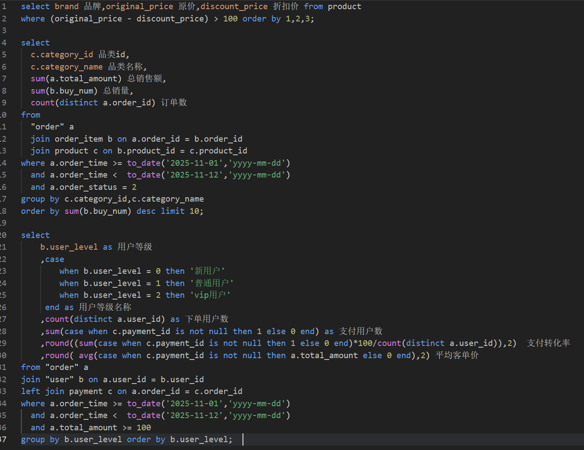Click the 订单数 alias
Viewport: 584px width, 450px height.
(x=174, y=103)
